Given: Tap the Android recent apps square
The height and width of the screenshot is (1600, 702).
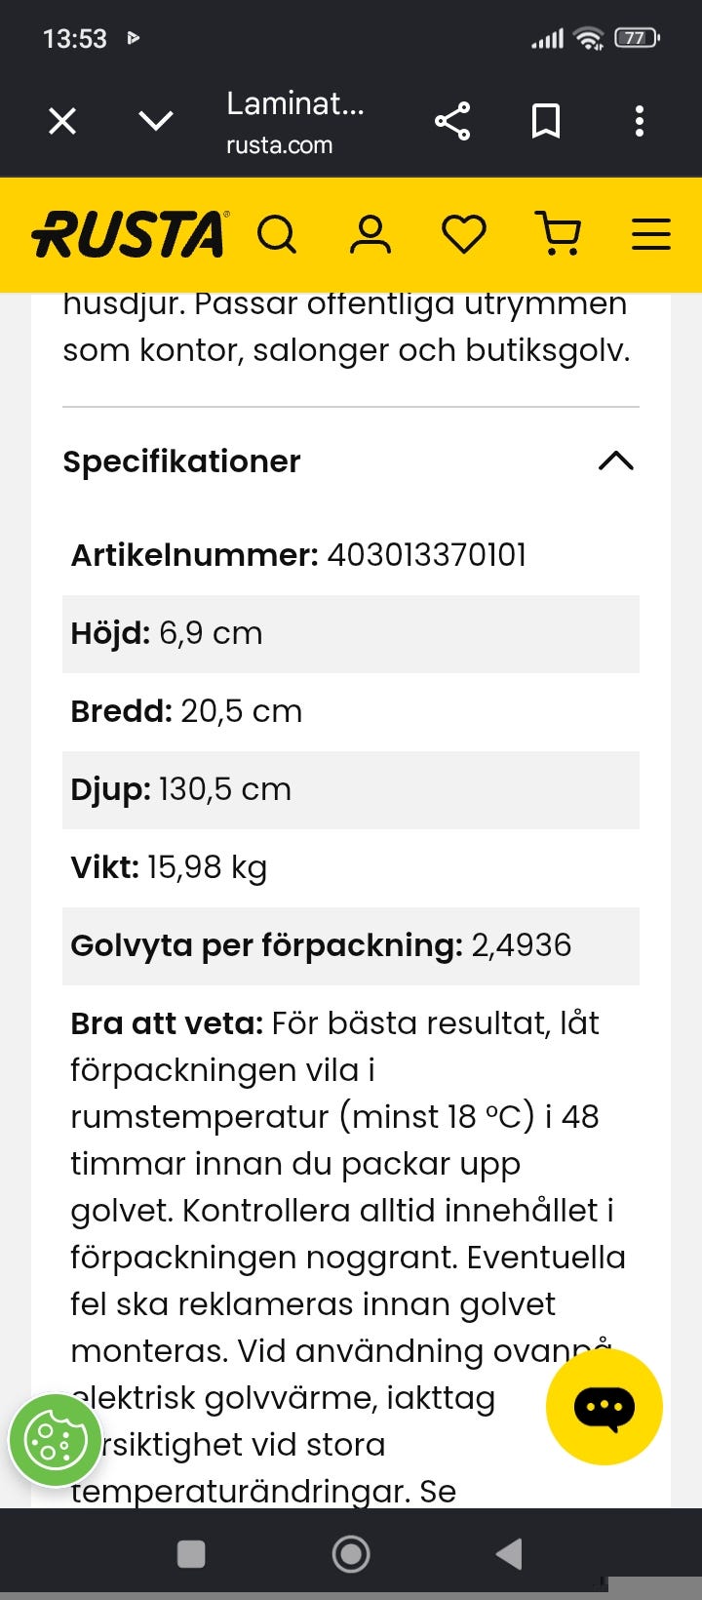Looking at the screenshot, I should (x=191, y=1554).
